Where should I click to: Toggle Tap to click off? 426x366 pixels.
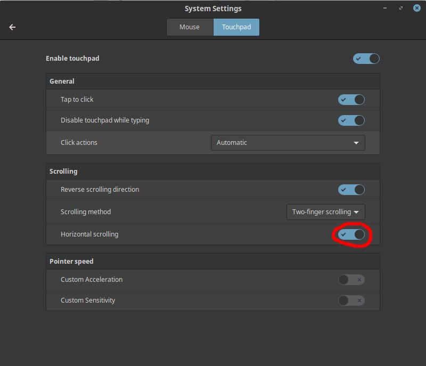coord(351,100)
